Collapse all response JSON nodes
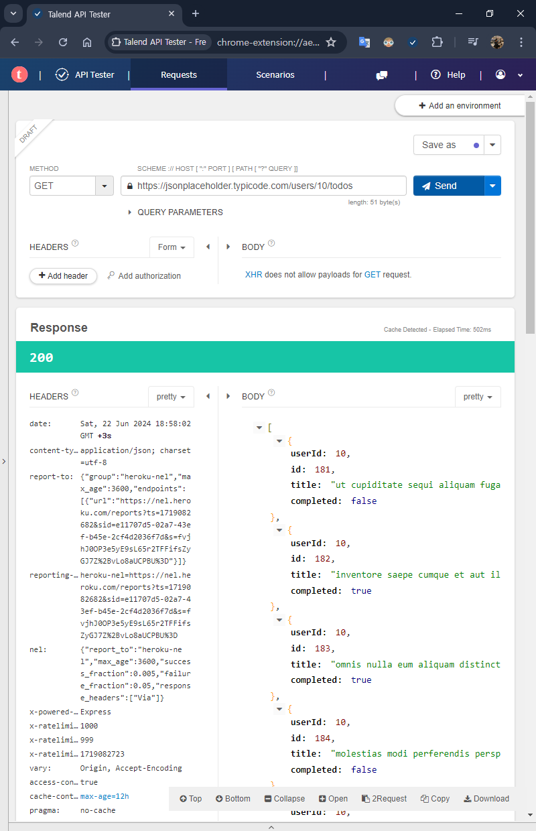This screenshot has height=831, width=536. (285, 799)
